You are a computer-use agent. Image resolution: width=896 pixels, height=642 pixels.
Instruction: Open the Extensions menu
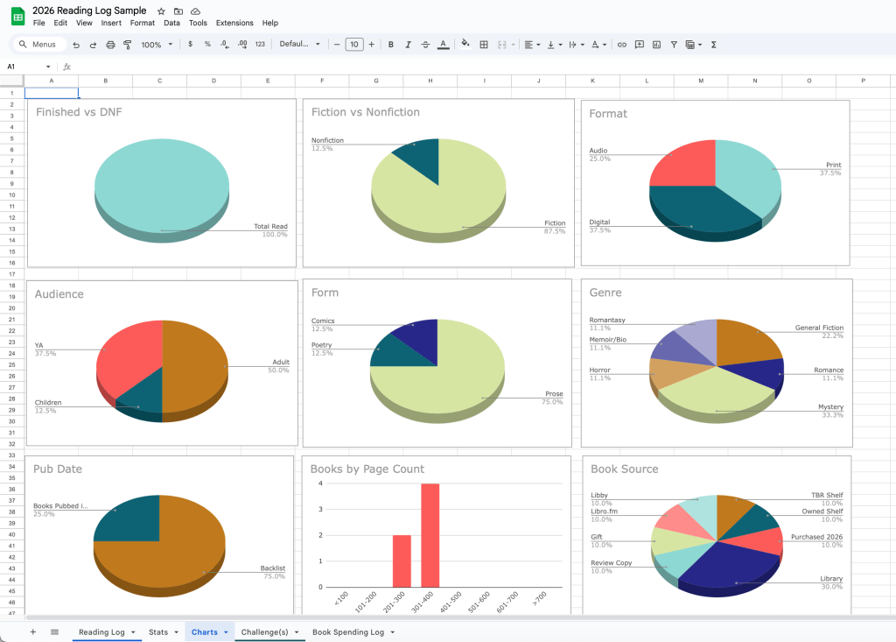(234, 23)
